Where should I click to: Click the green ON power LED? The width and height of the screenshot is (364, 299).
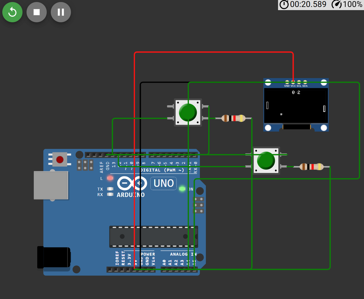coord(182,189)
